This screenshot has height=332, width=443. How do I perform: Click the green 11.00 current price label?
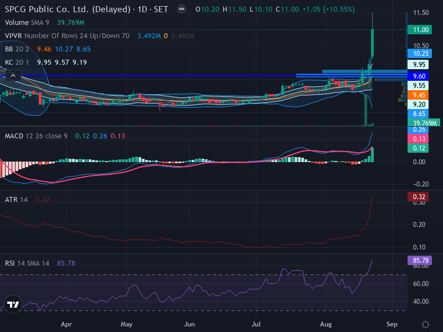419,30
